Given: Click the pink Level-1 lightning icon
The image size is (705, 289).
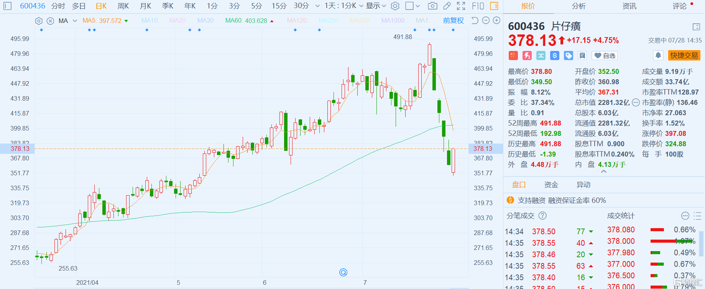Looking at the screenshot, I should point(527,56).
